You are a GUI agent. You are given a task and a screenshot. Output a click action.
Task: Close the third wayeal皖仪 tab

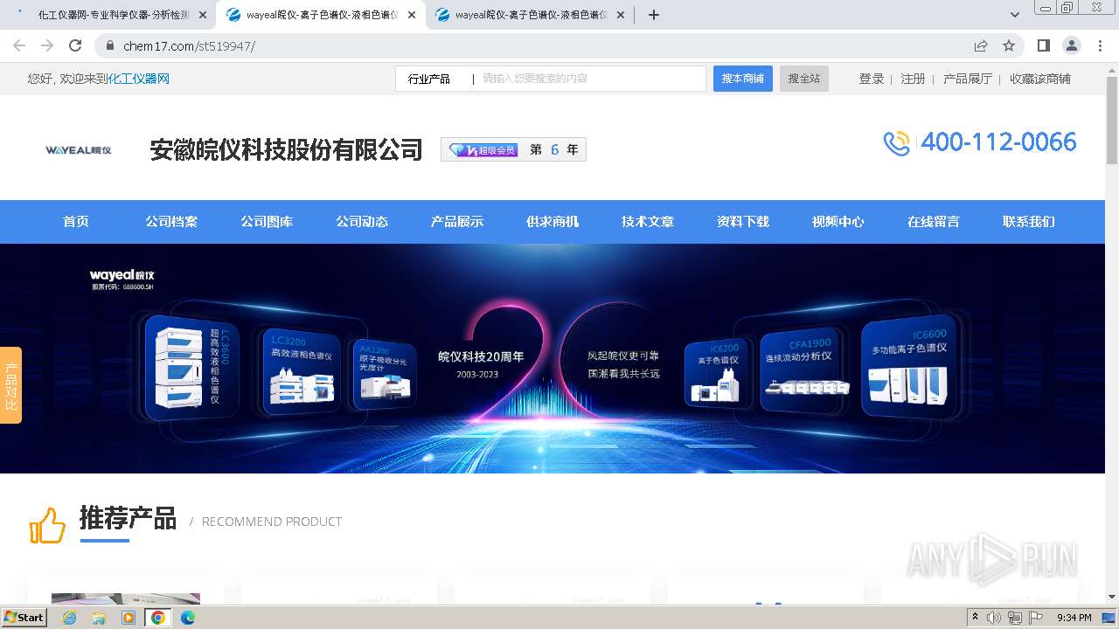(621, 15)
